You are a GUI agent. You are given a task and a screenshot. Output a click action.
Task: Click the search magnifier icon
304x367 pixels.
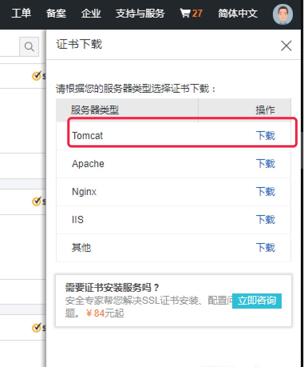point(29,47)
